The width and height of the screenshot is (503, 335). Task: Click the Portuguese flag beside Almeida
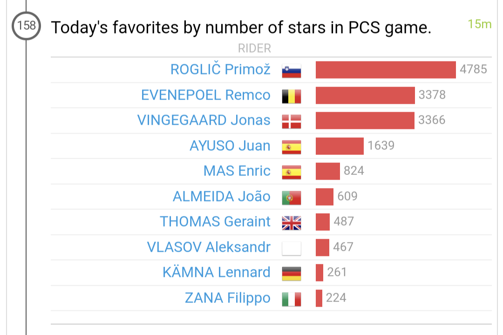tap(292, 197)
